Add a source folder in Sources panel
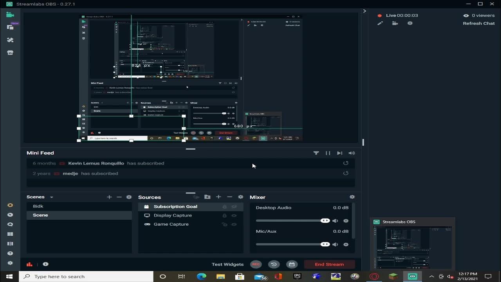Viewport: 501px width, 282px height. tap(207, 197)
